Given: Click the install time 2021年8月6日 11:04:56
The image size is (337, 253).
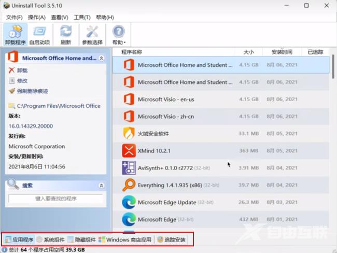Looking at the screenshot, I should 37,166.
